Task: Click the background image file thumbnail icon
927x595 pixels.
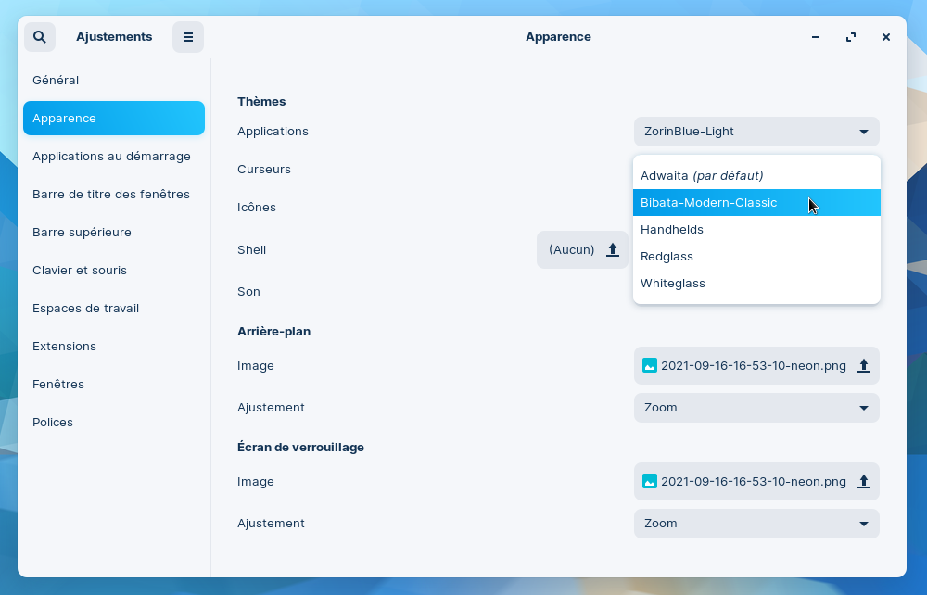Action: (x=650, y=366)
